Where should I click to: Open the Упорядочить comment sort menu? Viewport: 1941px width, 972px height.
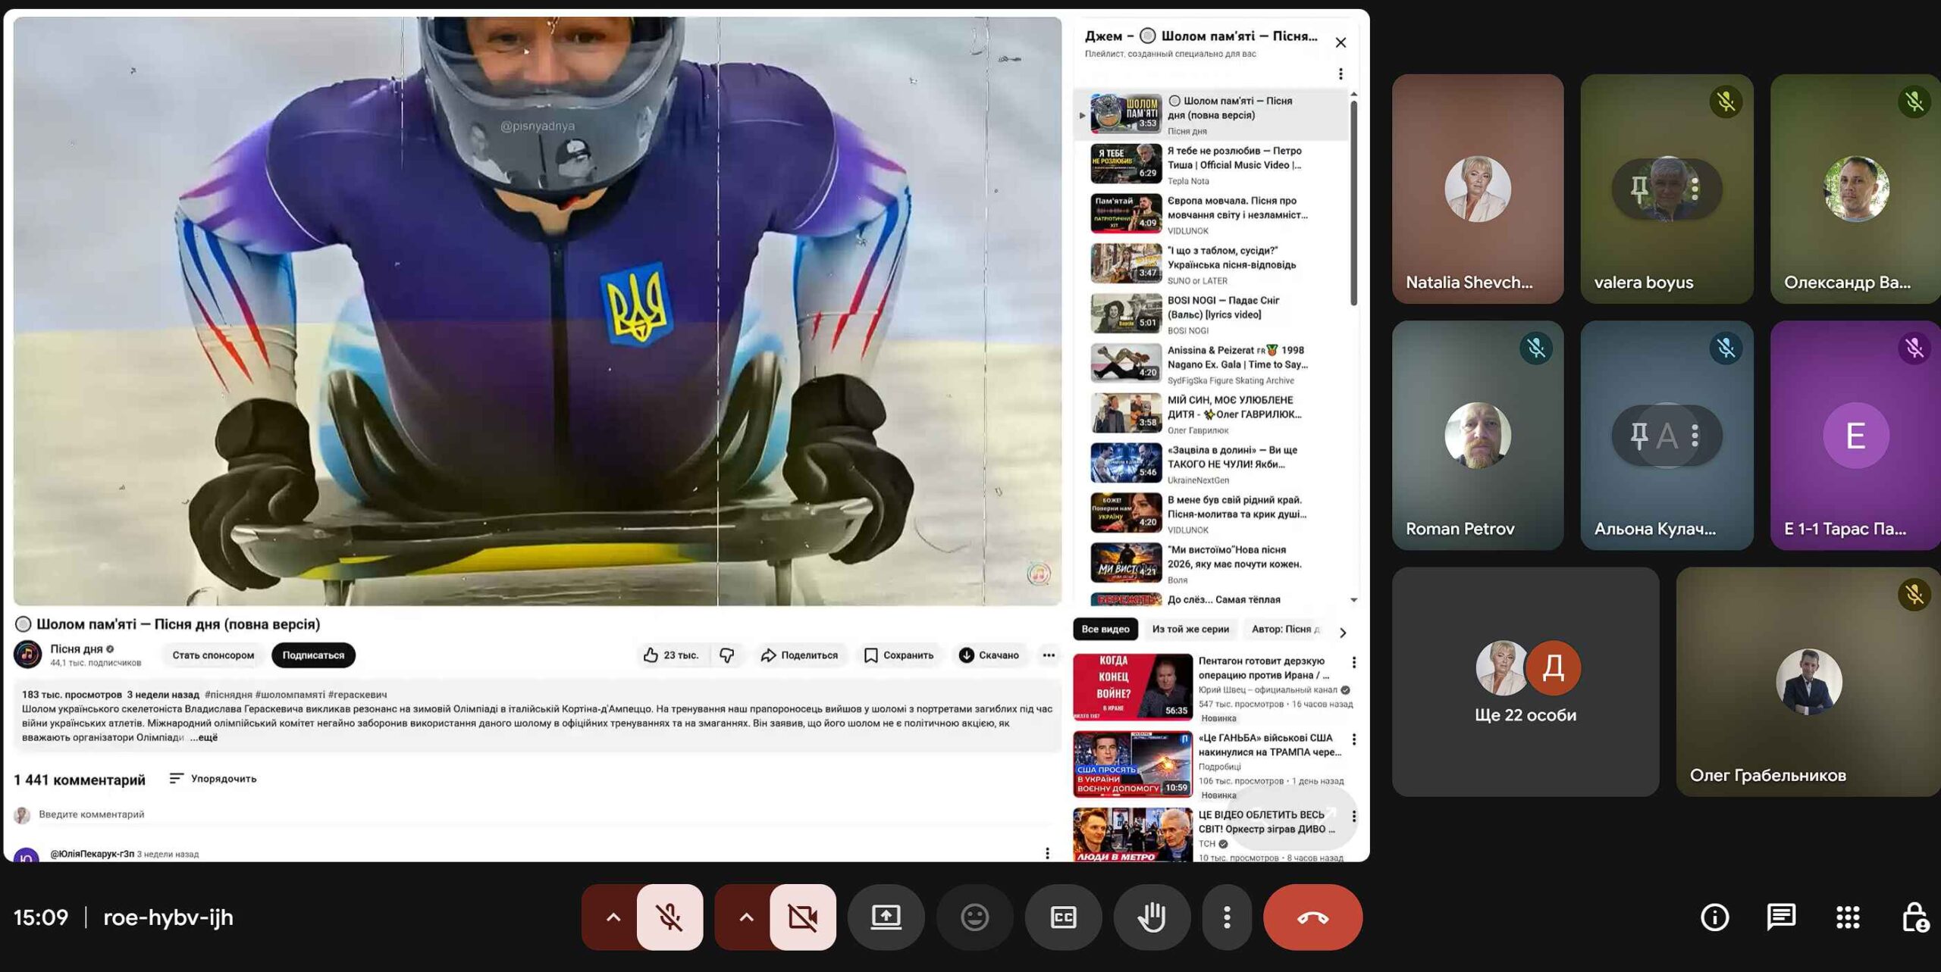[213, 778]
